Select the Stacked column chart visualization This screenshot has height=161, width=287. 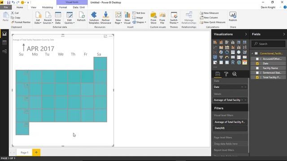pyautogui.click(x=221, y=42)
